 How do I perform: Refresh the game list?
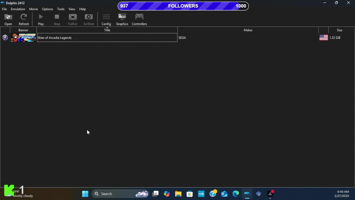[x=24, y=20]
